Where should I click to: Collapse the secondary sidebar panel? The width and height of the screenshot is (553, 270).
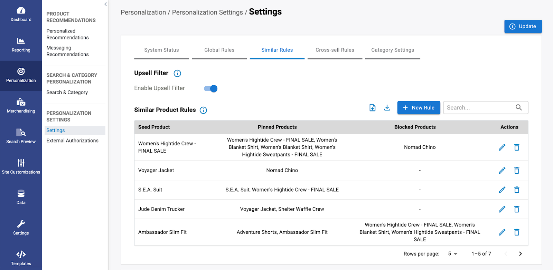click(x=105, y=4)
